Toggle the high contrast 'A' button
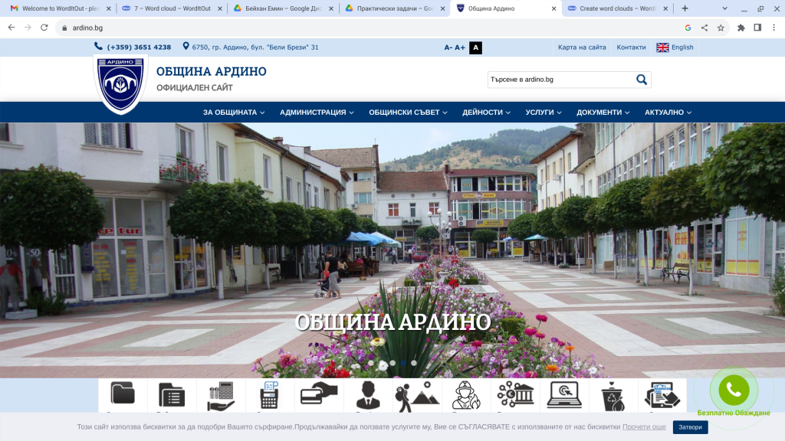The image size is (785, 441). [x=476, y=47]
